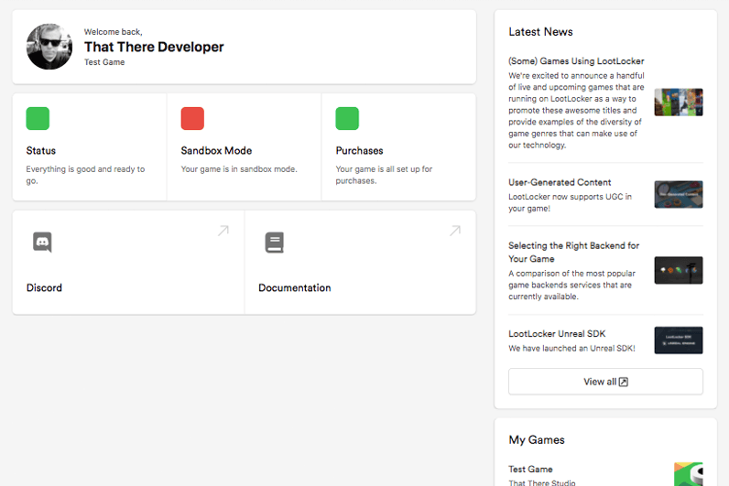The image size is (729, 486).
Task: Click 'Your game is in sandbox mode.' text
Action: click(x=239, y=169)
